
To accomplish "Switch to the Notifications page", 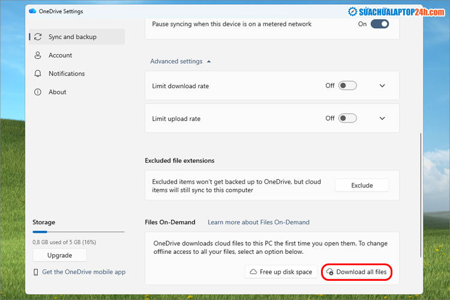I will tap(66, 74).
